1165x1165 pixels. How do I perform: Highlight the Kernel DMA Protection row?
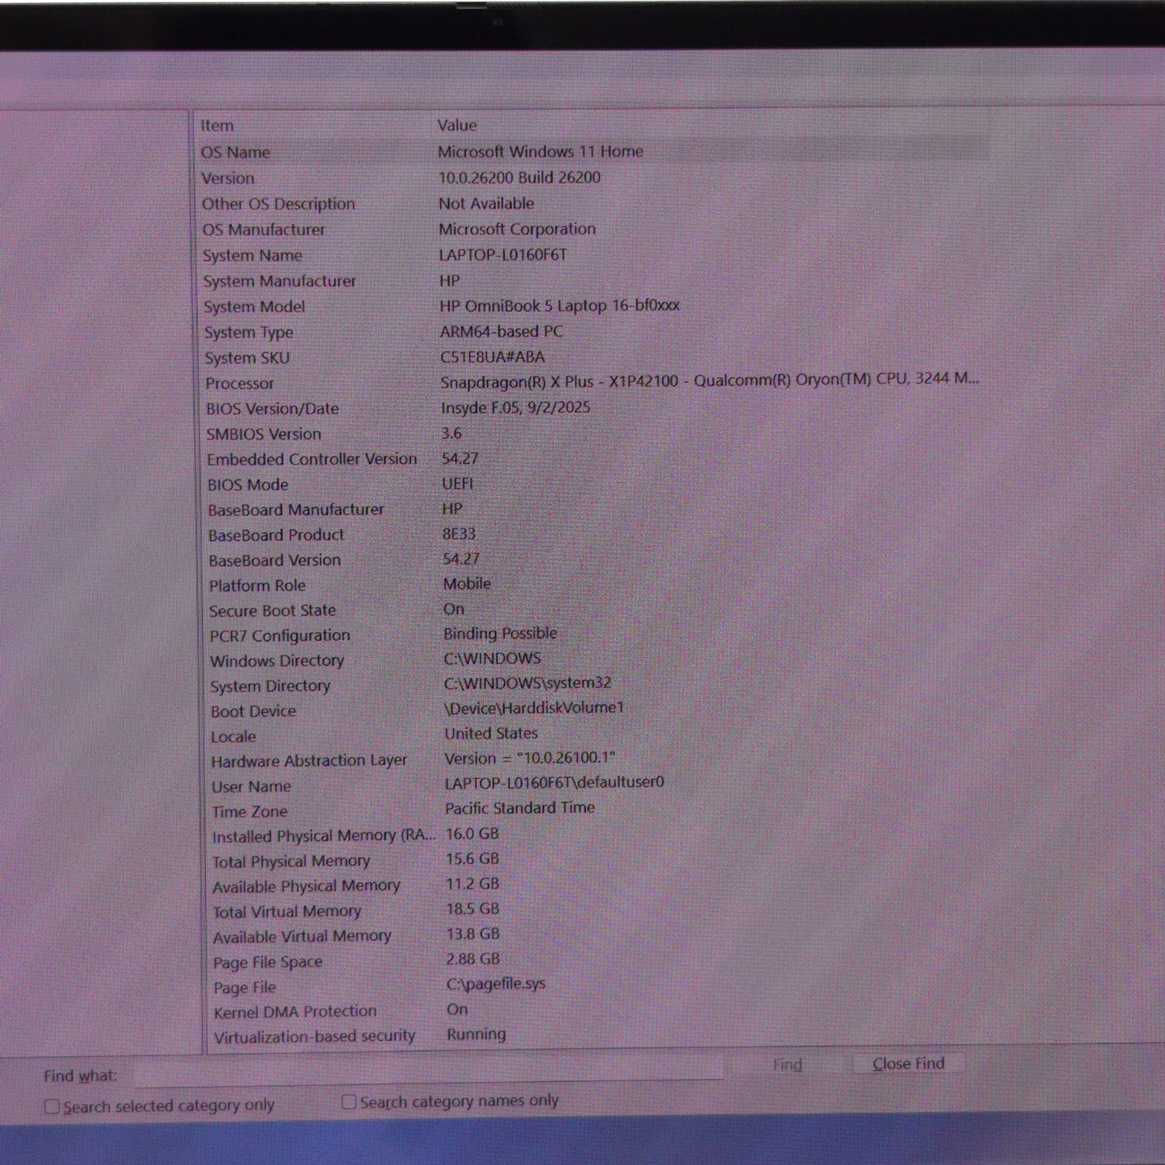tap(295, 1012)
